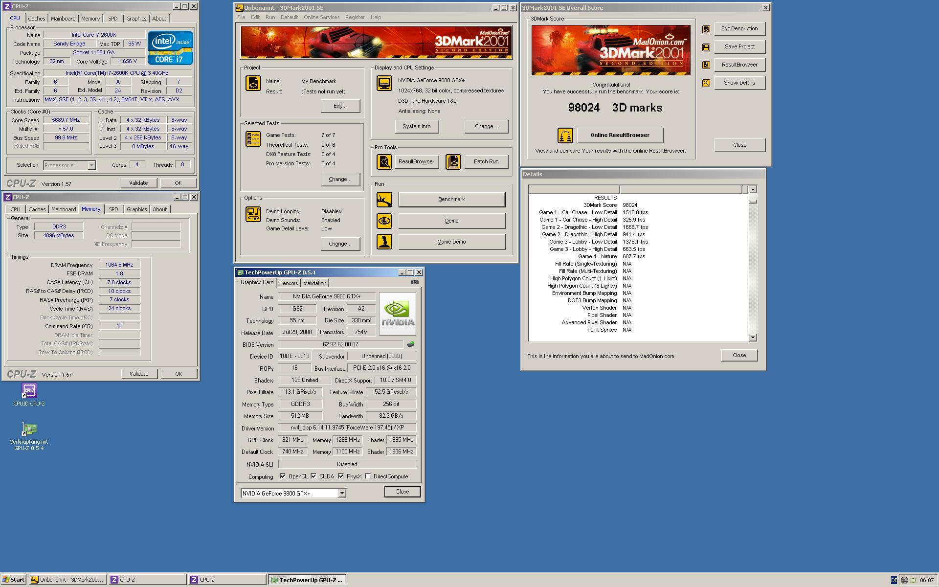Click the Details list scroll up arrow
Viewport: 939px width, 587px height.
[753, 189]
